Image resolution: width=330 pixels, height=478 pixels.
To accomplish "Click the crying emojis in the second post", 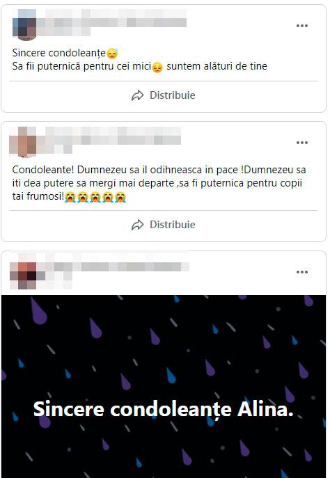I will point(95,197).
